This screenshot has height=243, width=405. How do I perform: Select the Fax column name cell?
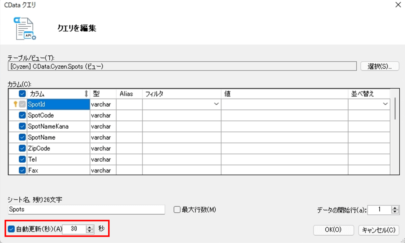58,170
